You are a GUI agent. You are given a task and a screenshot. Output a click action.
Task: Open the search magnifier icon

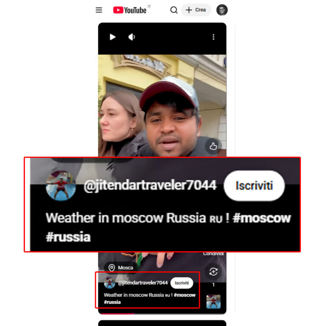(174, 10)
